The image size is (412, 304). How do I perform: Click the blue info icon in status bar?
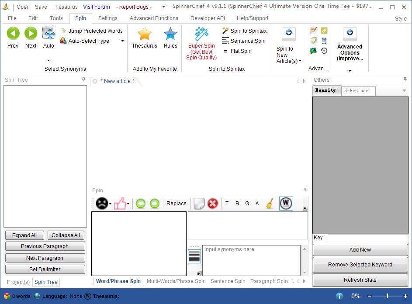pyautogui.click(x=339, y=296)
